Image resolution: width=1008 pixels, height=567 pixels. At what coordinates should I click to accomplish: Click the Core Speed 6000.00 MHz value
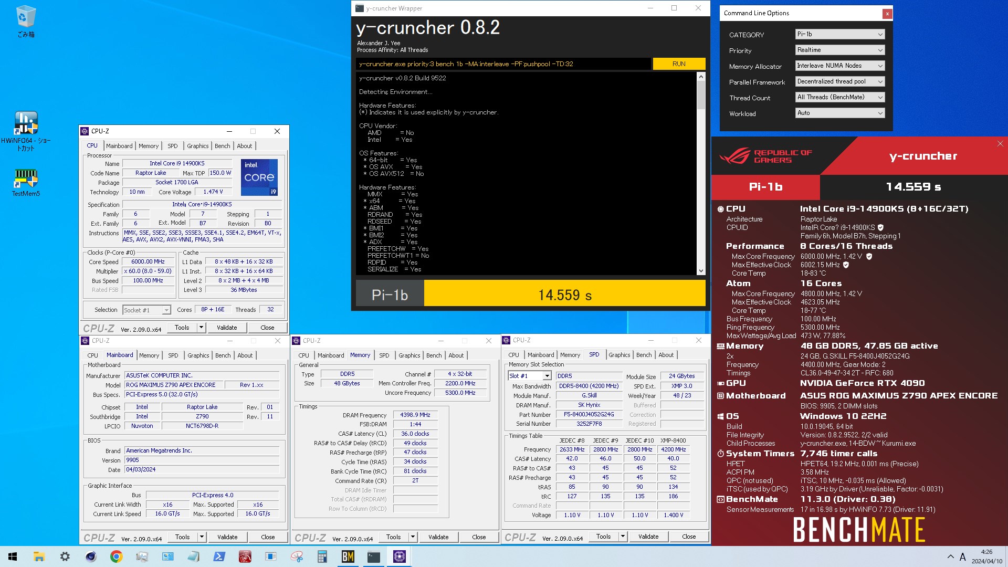point(148,261)
